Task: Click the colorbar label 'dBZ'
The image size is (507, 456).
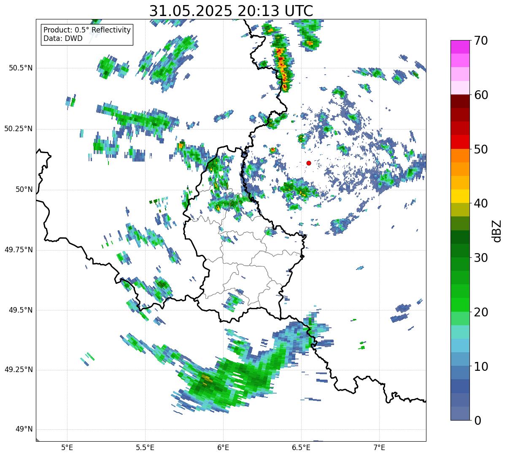Action: tap(496, 230)
